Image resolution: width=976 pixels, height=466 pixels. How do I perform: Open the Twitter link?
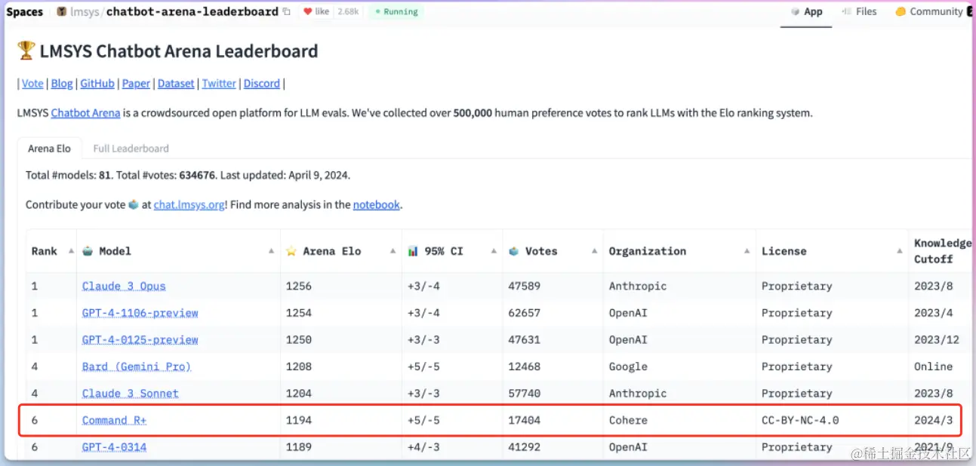(x=219, y=84)
